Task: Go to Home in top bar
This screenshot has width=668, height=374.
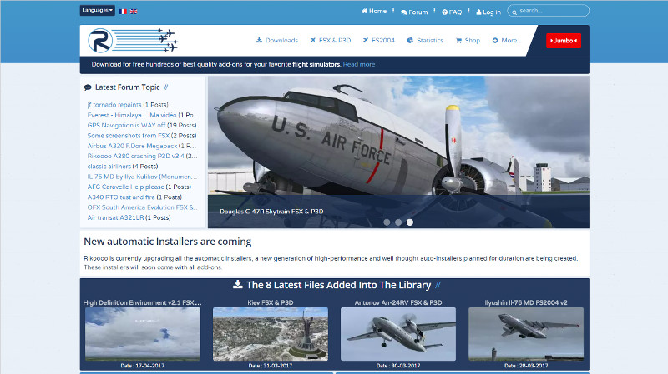Action: pyautogui.click(x=374, y=12)
